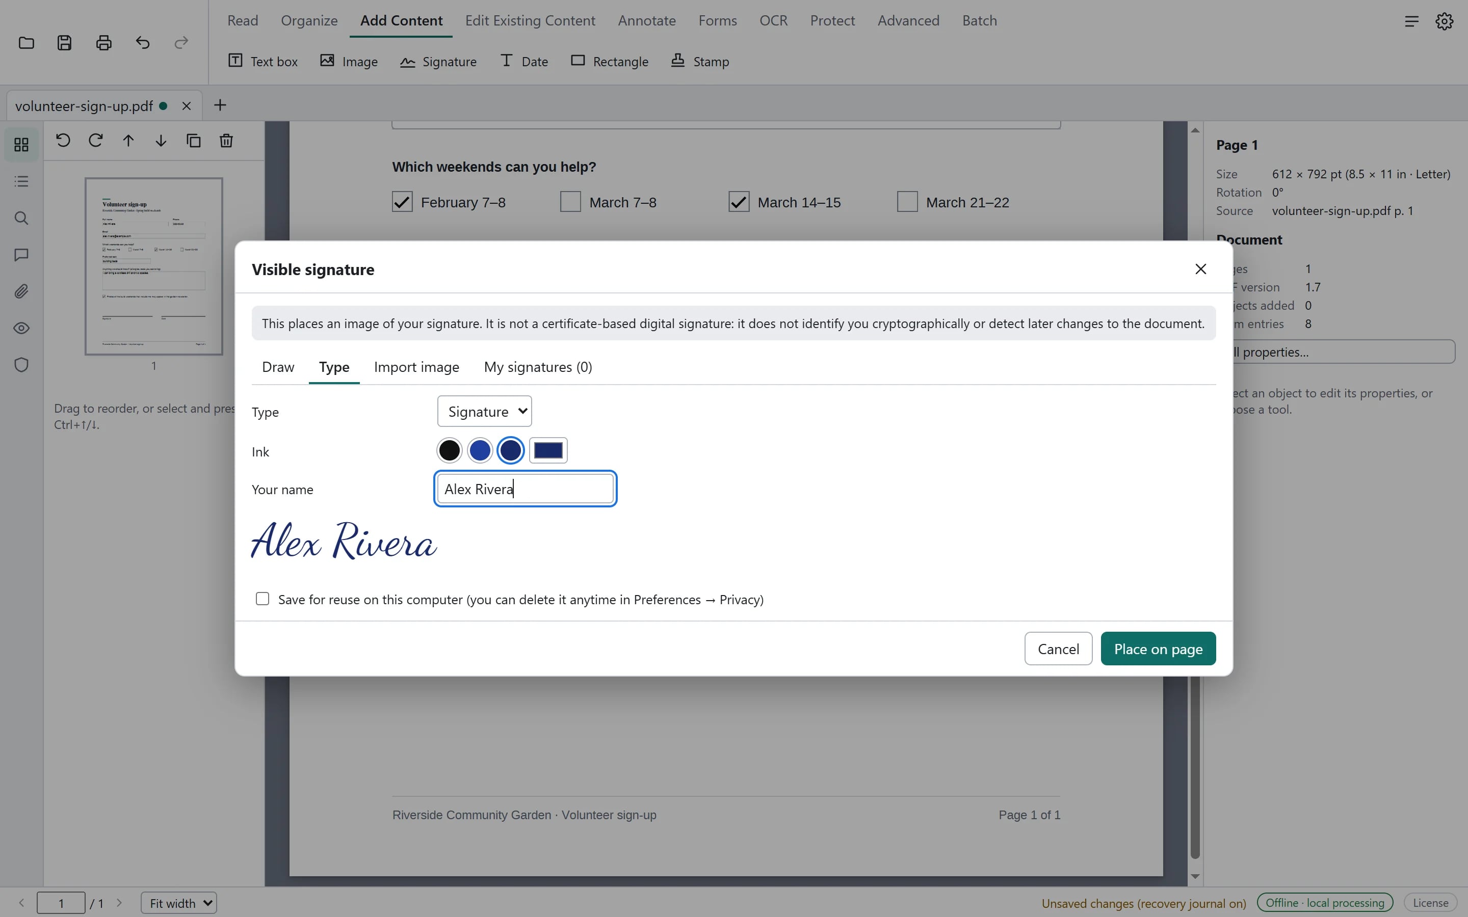This screenshot has width=1468, height=917.
Task: Open outline list sidebar panel
Action: click(x=21, y=181)
